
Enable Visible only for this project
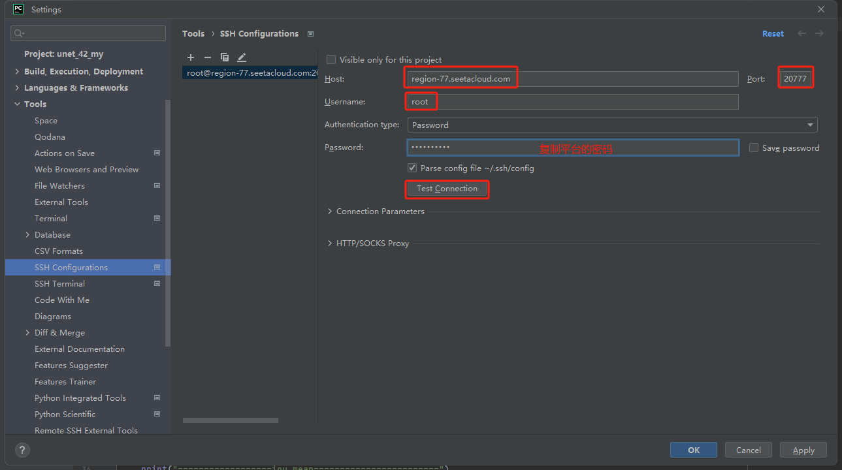(x=331, y=59)
